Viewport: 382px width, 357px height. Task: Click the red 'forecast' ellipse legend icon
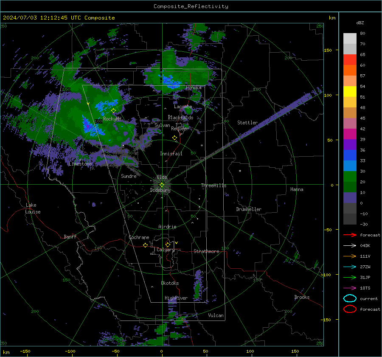pos(350,309)
